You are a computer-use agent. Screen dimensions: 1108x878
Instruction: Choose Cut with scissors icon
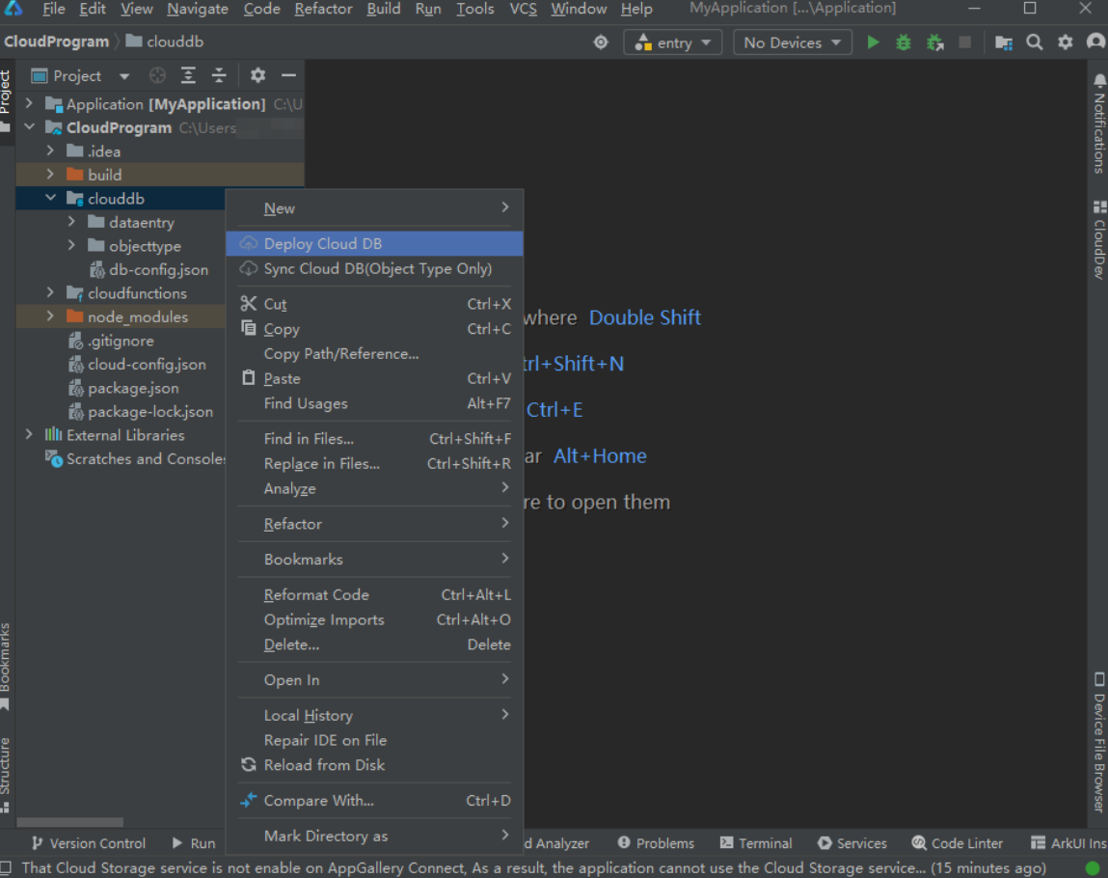click(374, 304)
